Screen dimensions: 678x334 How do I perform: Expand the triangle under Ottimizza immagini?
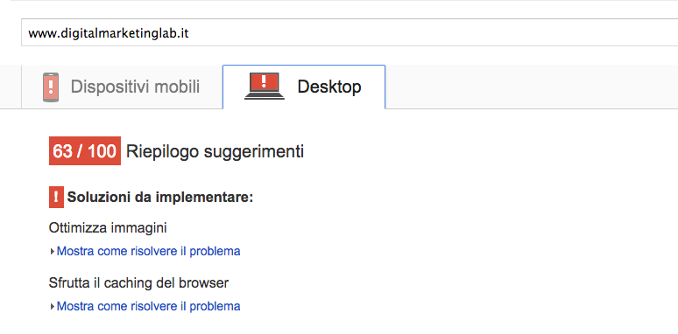tap(53, 252)
